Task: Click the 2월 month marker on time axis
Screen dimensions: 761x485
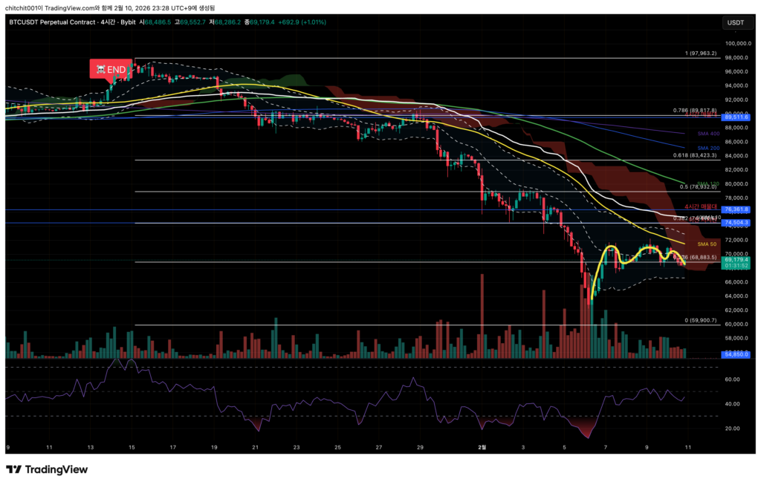Action: [482, 447]
